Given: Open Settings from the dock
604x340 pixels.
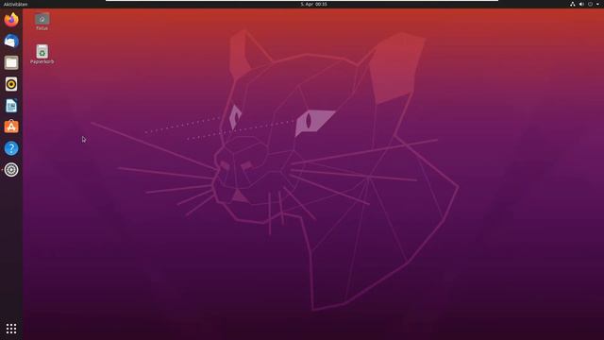Looking at the screenshot, I should [x=11, y=170].
